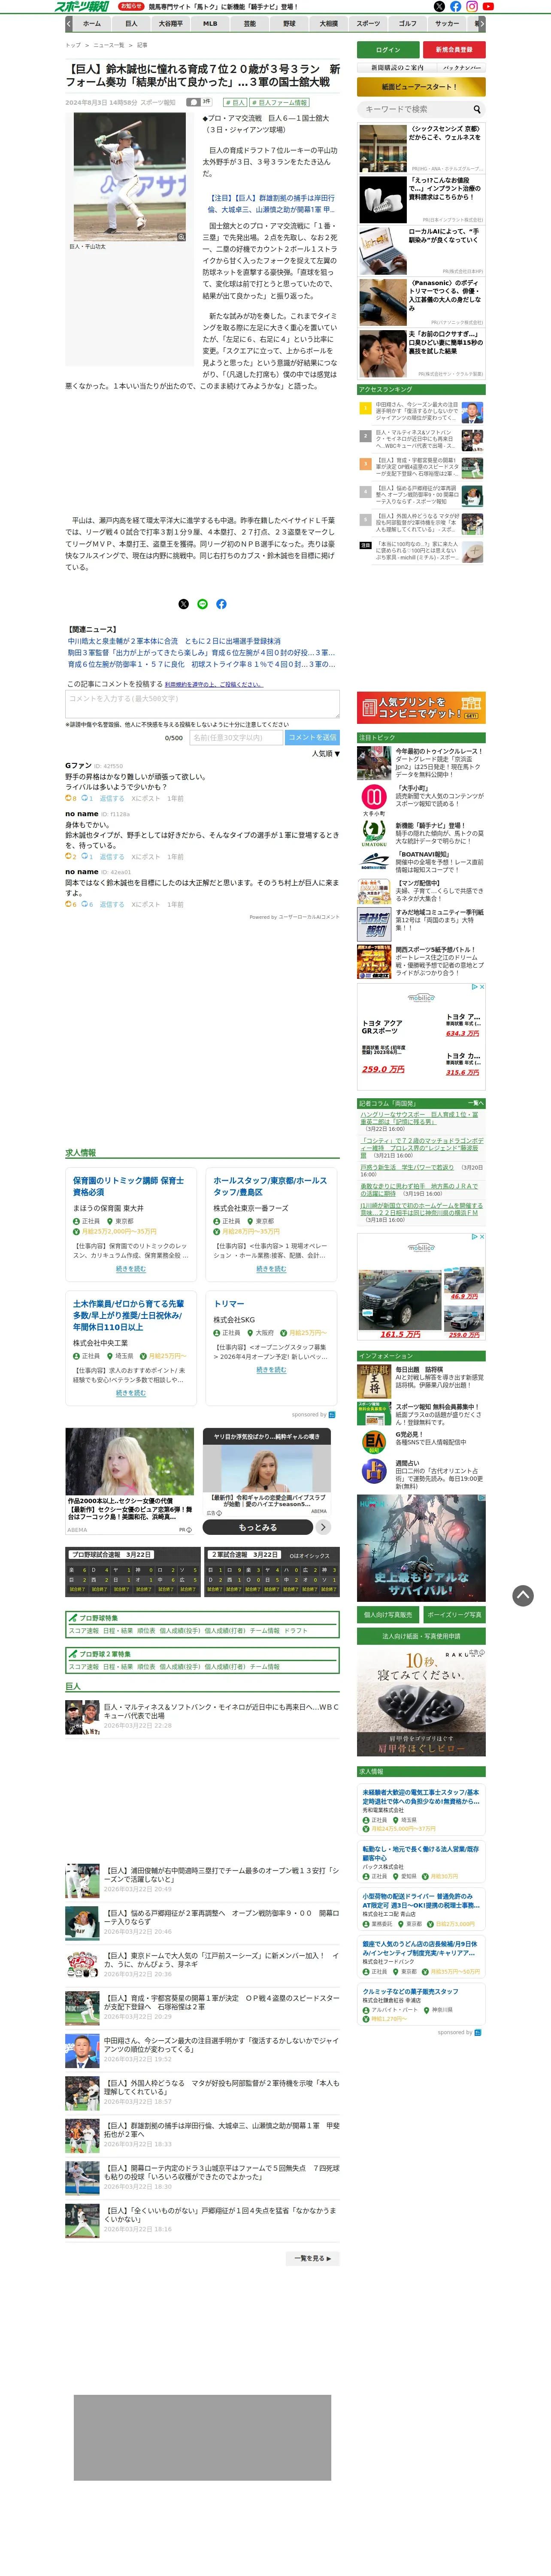Share article on X below article
This screenshot has width=551, height=2576.
[x=183, y=604]
